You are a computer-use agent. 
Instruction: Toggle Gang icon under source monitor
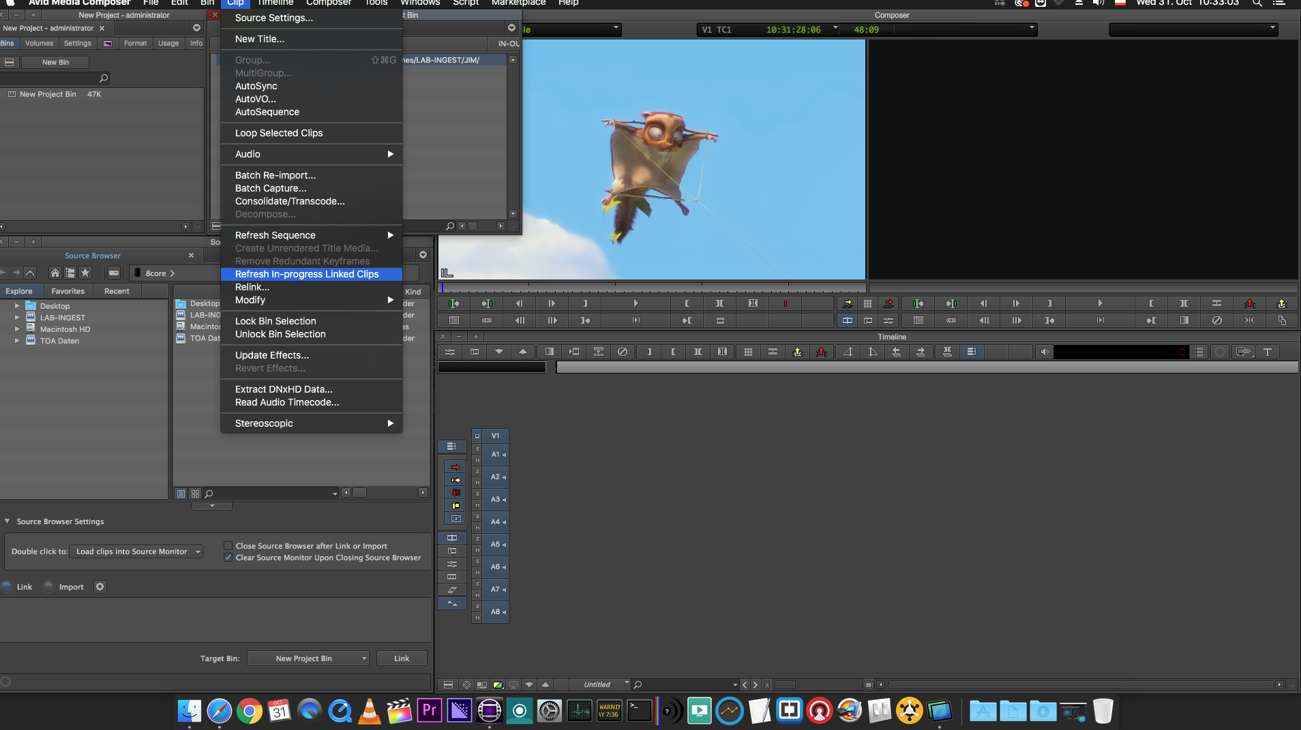point(487,320)
